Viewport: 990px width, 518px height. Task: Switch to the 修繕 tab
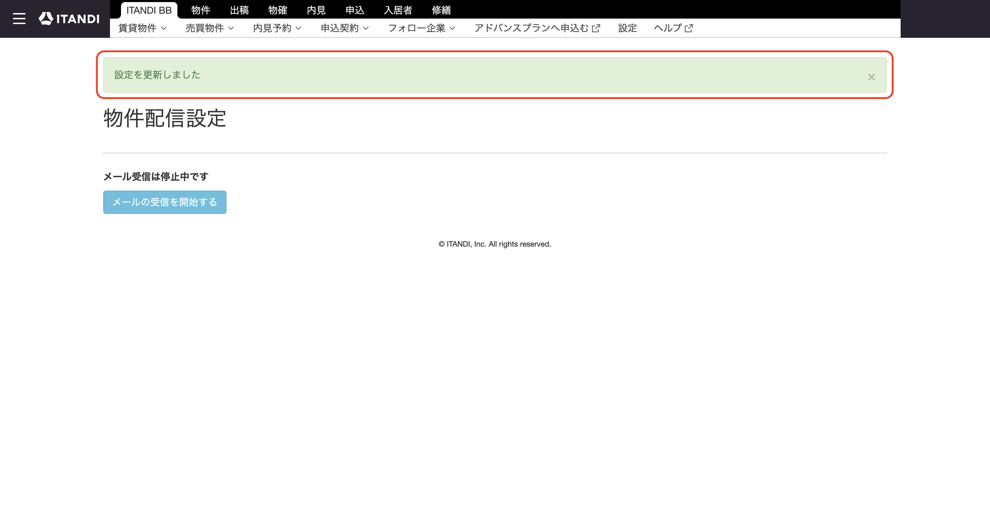tap(441, 10)
